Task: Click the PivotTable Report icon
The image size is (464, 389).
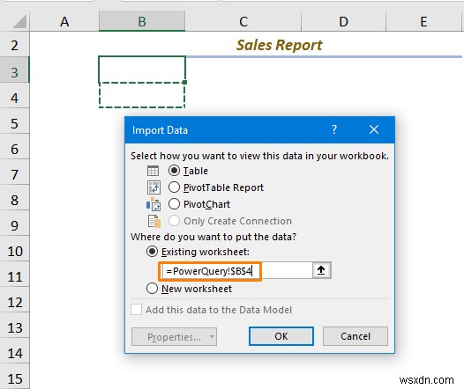Action: click(153, 187)
